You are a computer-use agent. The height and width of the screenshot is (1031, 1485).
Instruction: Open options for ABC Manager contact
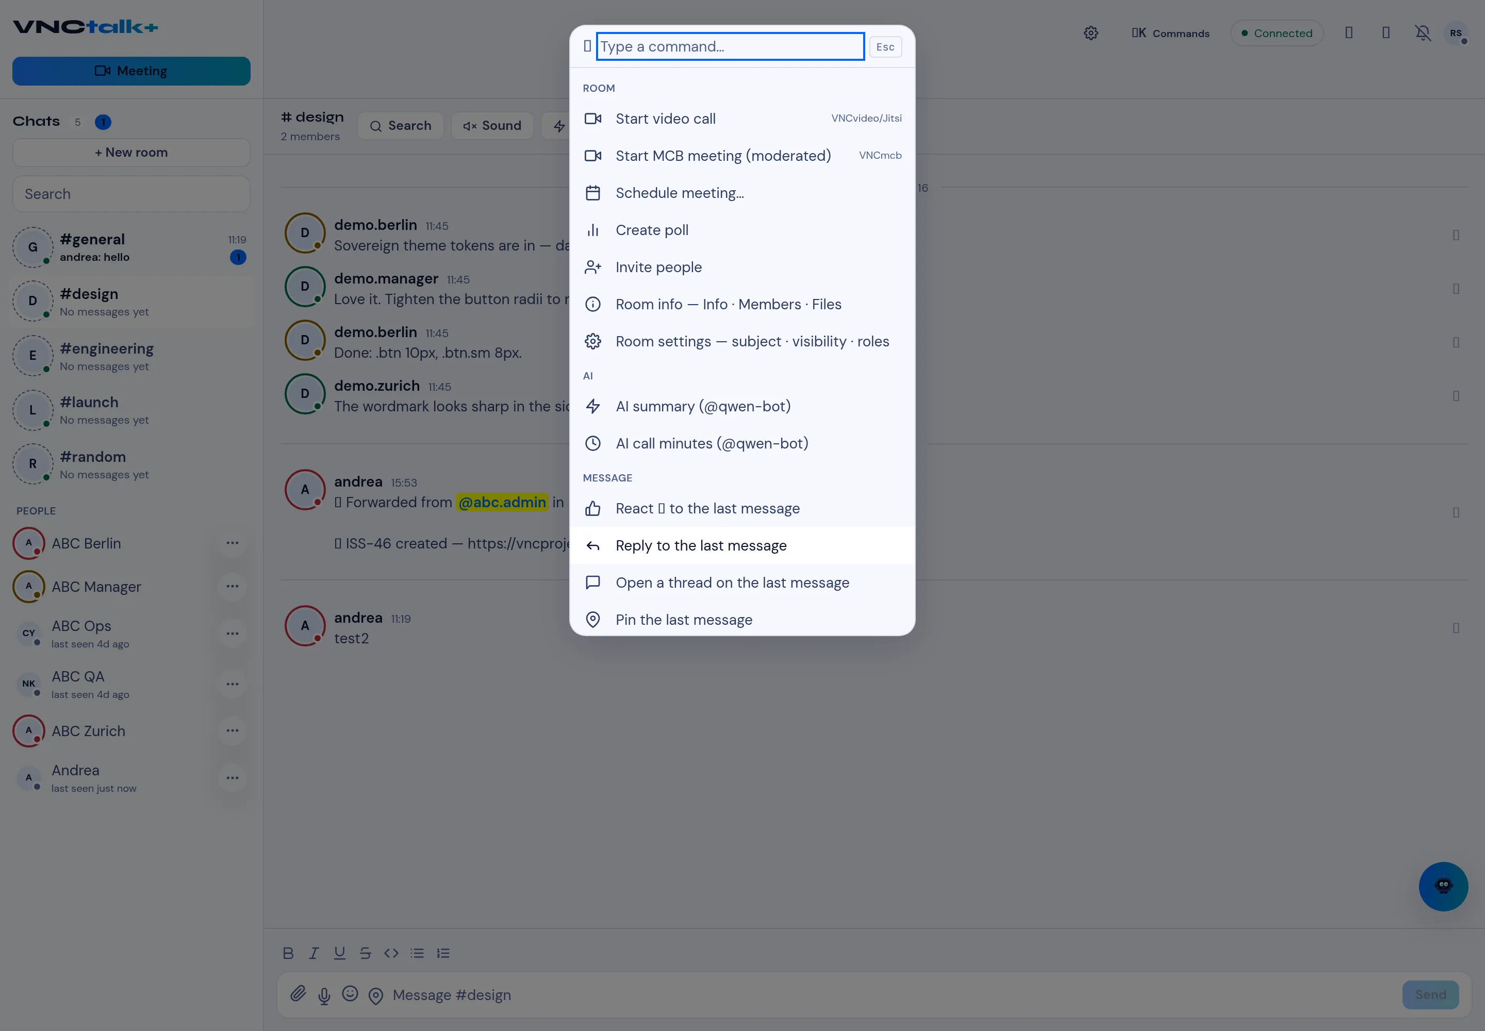[x=232, y=587]
